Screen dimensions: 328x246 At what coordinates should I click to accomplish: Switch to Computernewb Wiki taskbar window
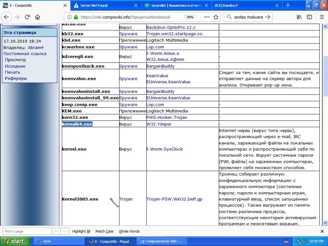click(162, 242)
